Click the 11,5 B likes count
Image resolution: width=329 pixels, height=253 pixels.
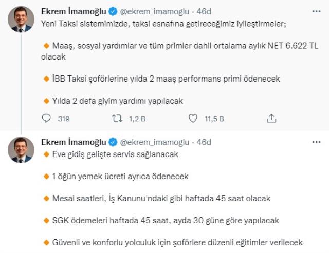(214, 119)
